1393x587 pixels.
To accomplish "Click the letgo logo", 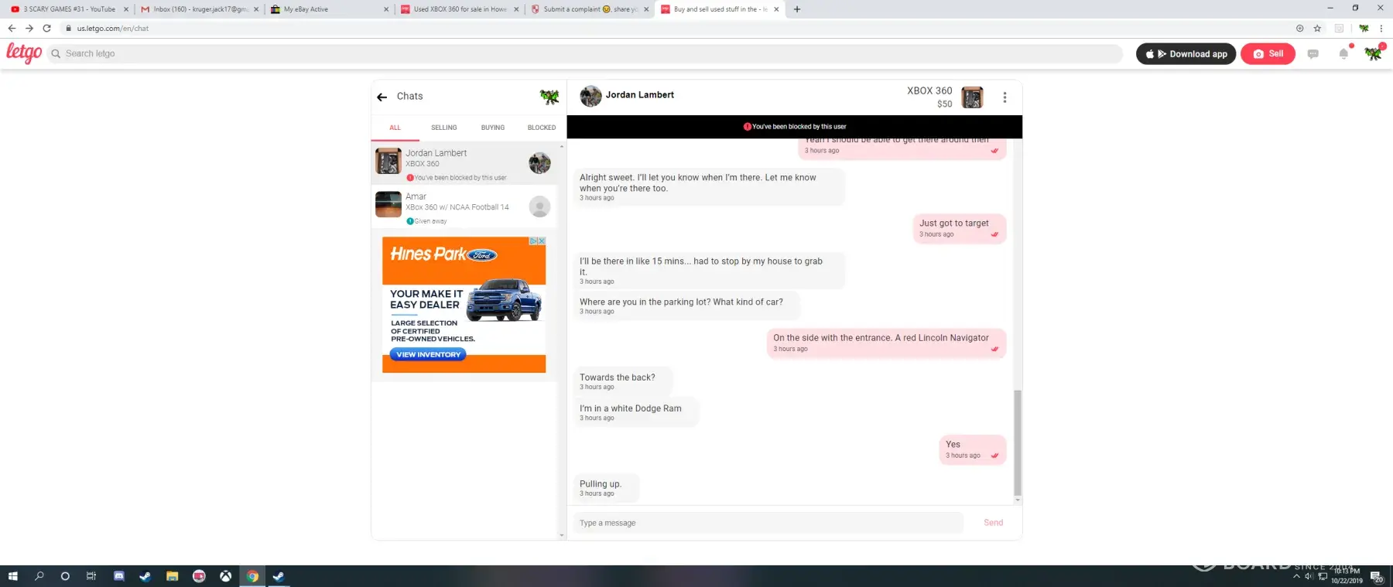I will tap(24, 53).
